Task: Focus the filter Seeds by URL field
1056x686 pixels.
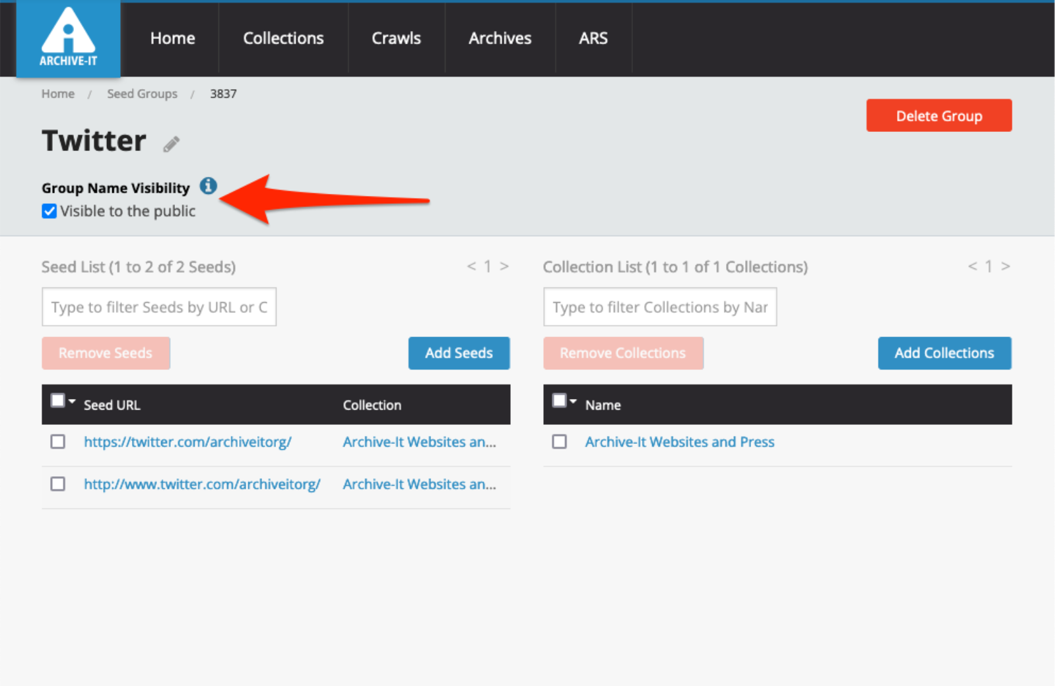Action: tap(159, 307)
